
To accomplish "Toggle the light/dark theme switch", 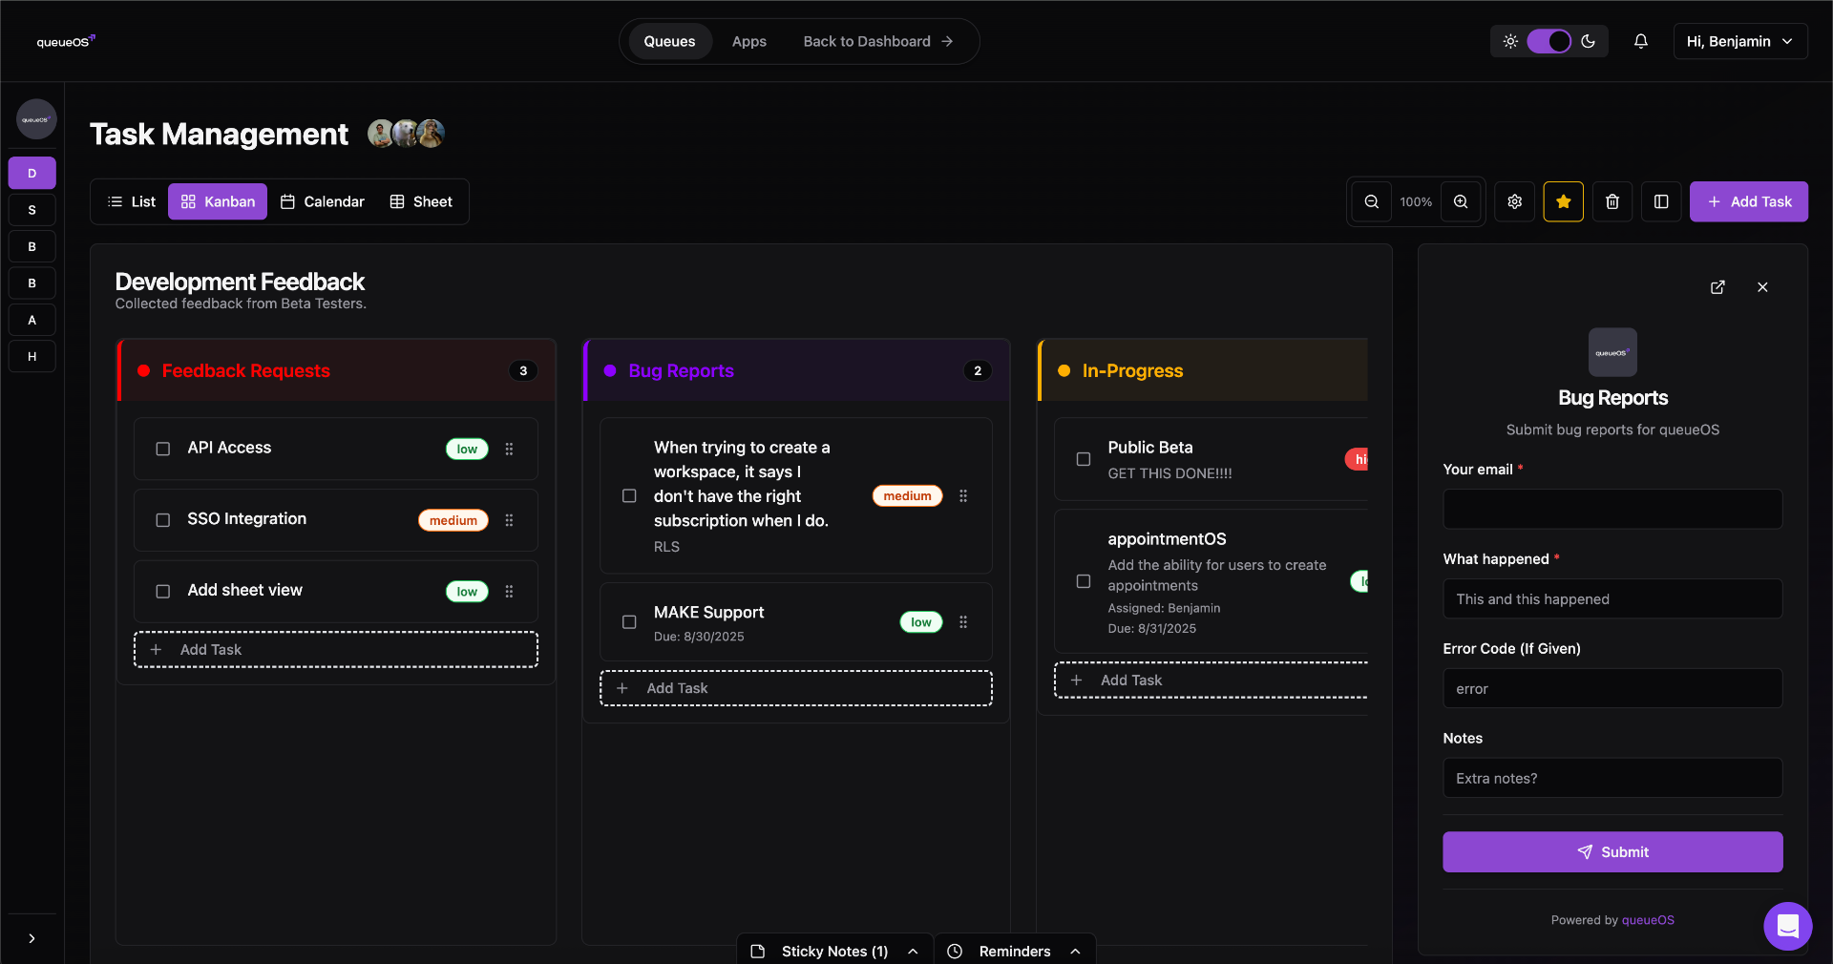I will (1549, 41).
